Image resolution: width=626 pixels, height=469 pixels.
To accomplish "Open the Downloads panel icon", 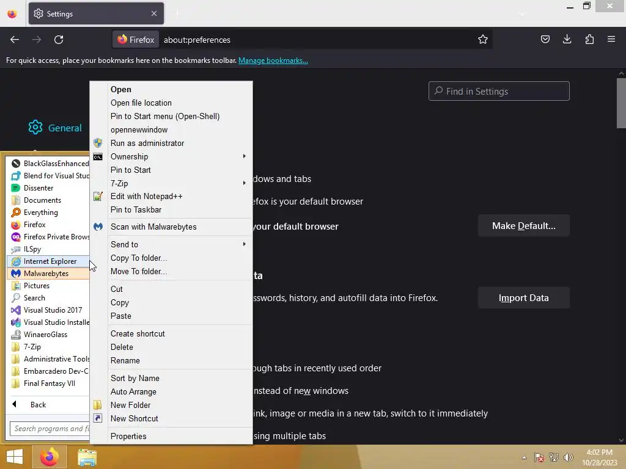I will (567, 39).
